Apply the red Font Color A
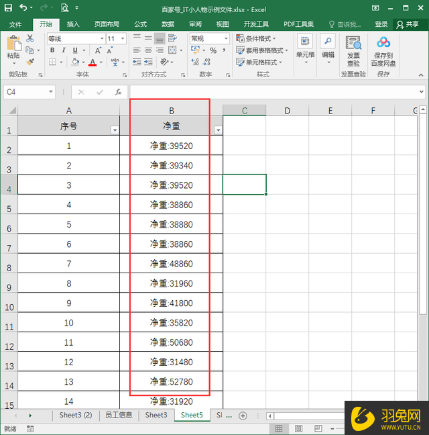 coord(93,62)
